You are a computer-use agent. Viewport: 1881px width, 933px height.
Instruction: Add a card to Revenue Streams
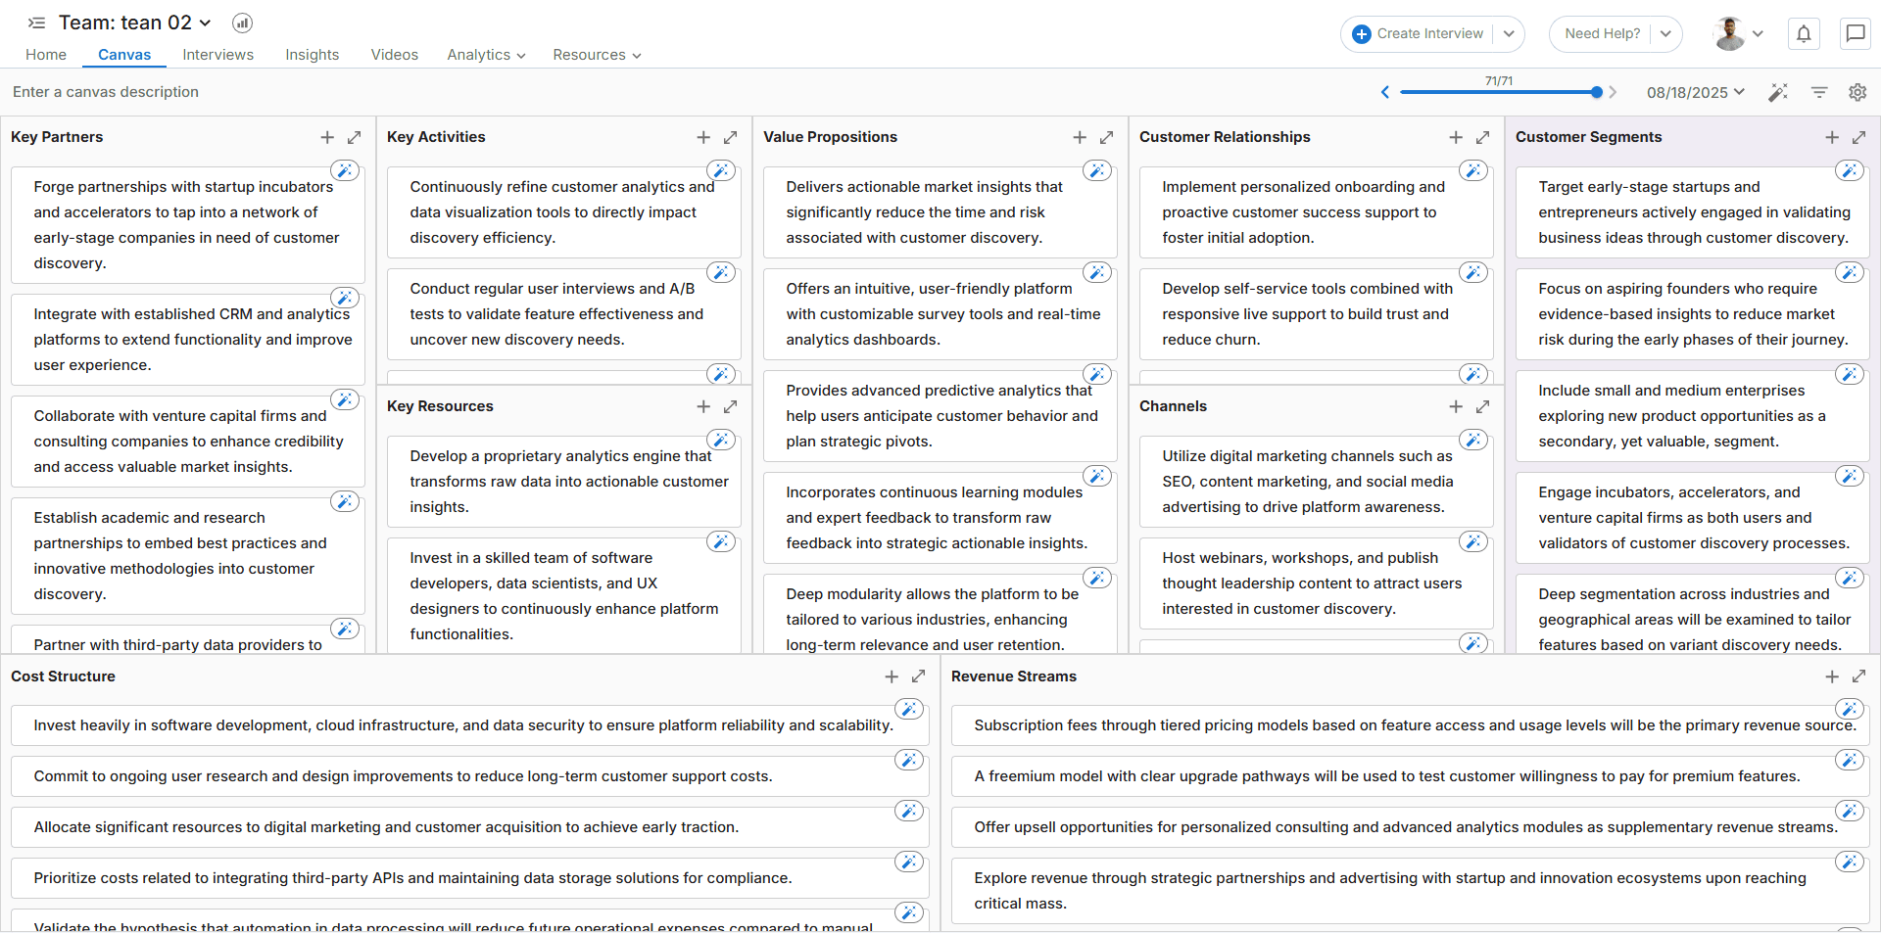[1832, 676]
